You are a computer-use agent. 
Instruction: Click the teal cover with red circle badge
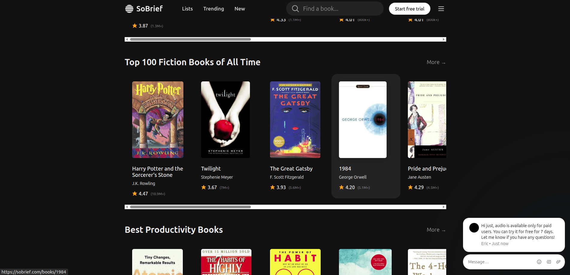365,262
